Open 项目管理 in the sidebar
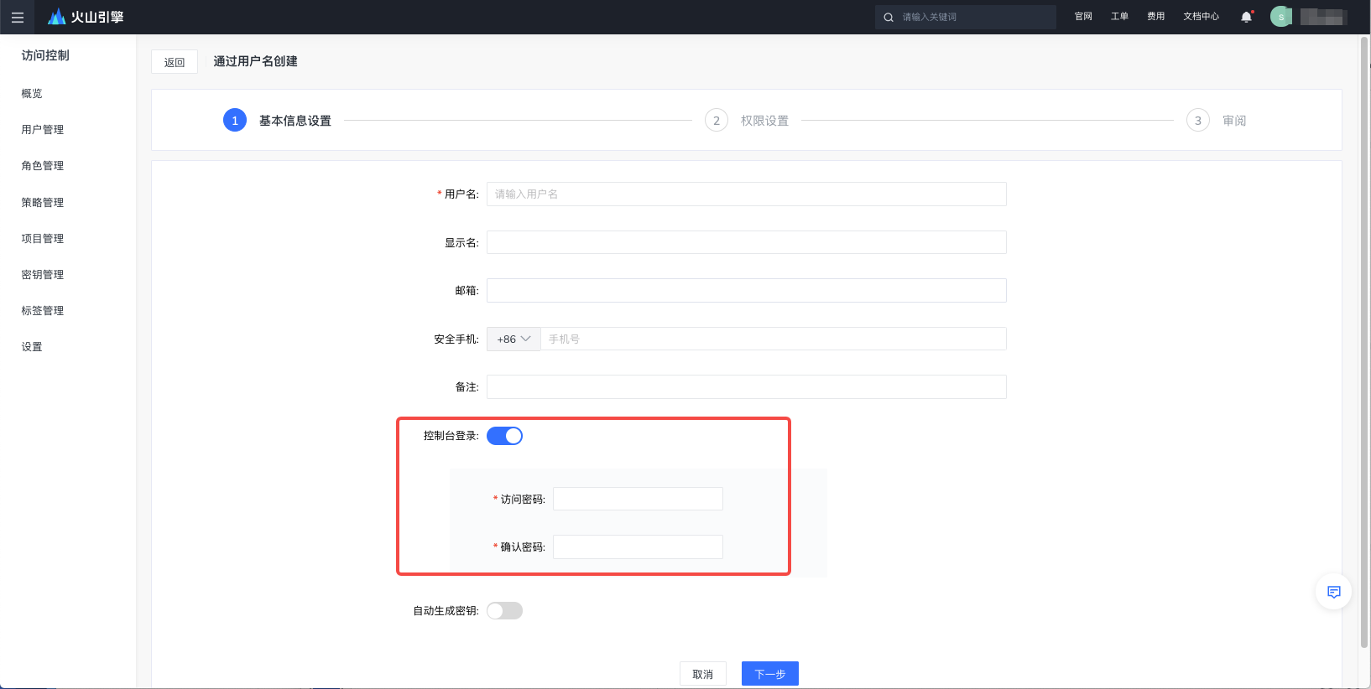Image resolution: width=1371 pixels, height=689 pixels. click(x=43, y=238)
